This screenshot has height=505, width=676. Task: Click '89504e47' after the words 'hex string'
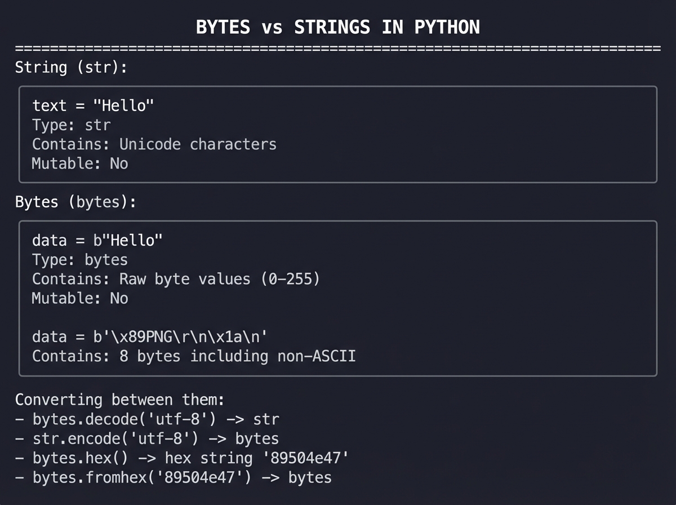pos(306,458)
